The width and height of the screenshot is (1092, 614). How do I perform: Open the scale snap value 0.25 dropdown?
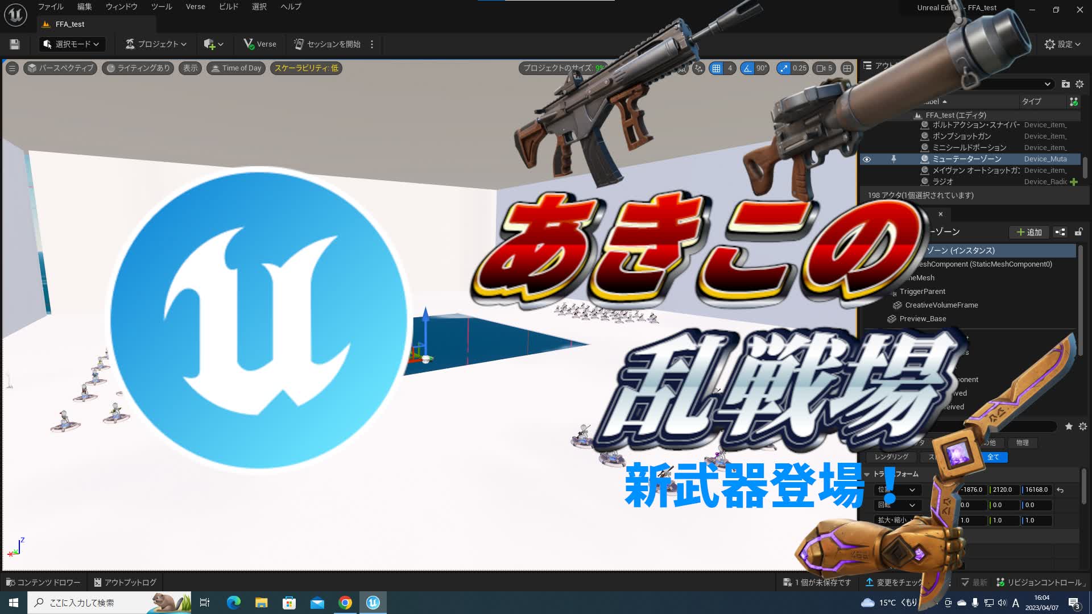800,68
